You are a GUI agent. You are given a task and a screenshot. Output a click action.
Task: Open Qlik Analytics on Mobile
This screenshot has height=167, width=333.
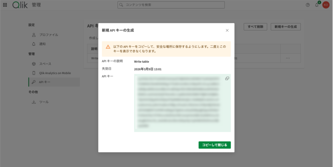(55, 73)
